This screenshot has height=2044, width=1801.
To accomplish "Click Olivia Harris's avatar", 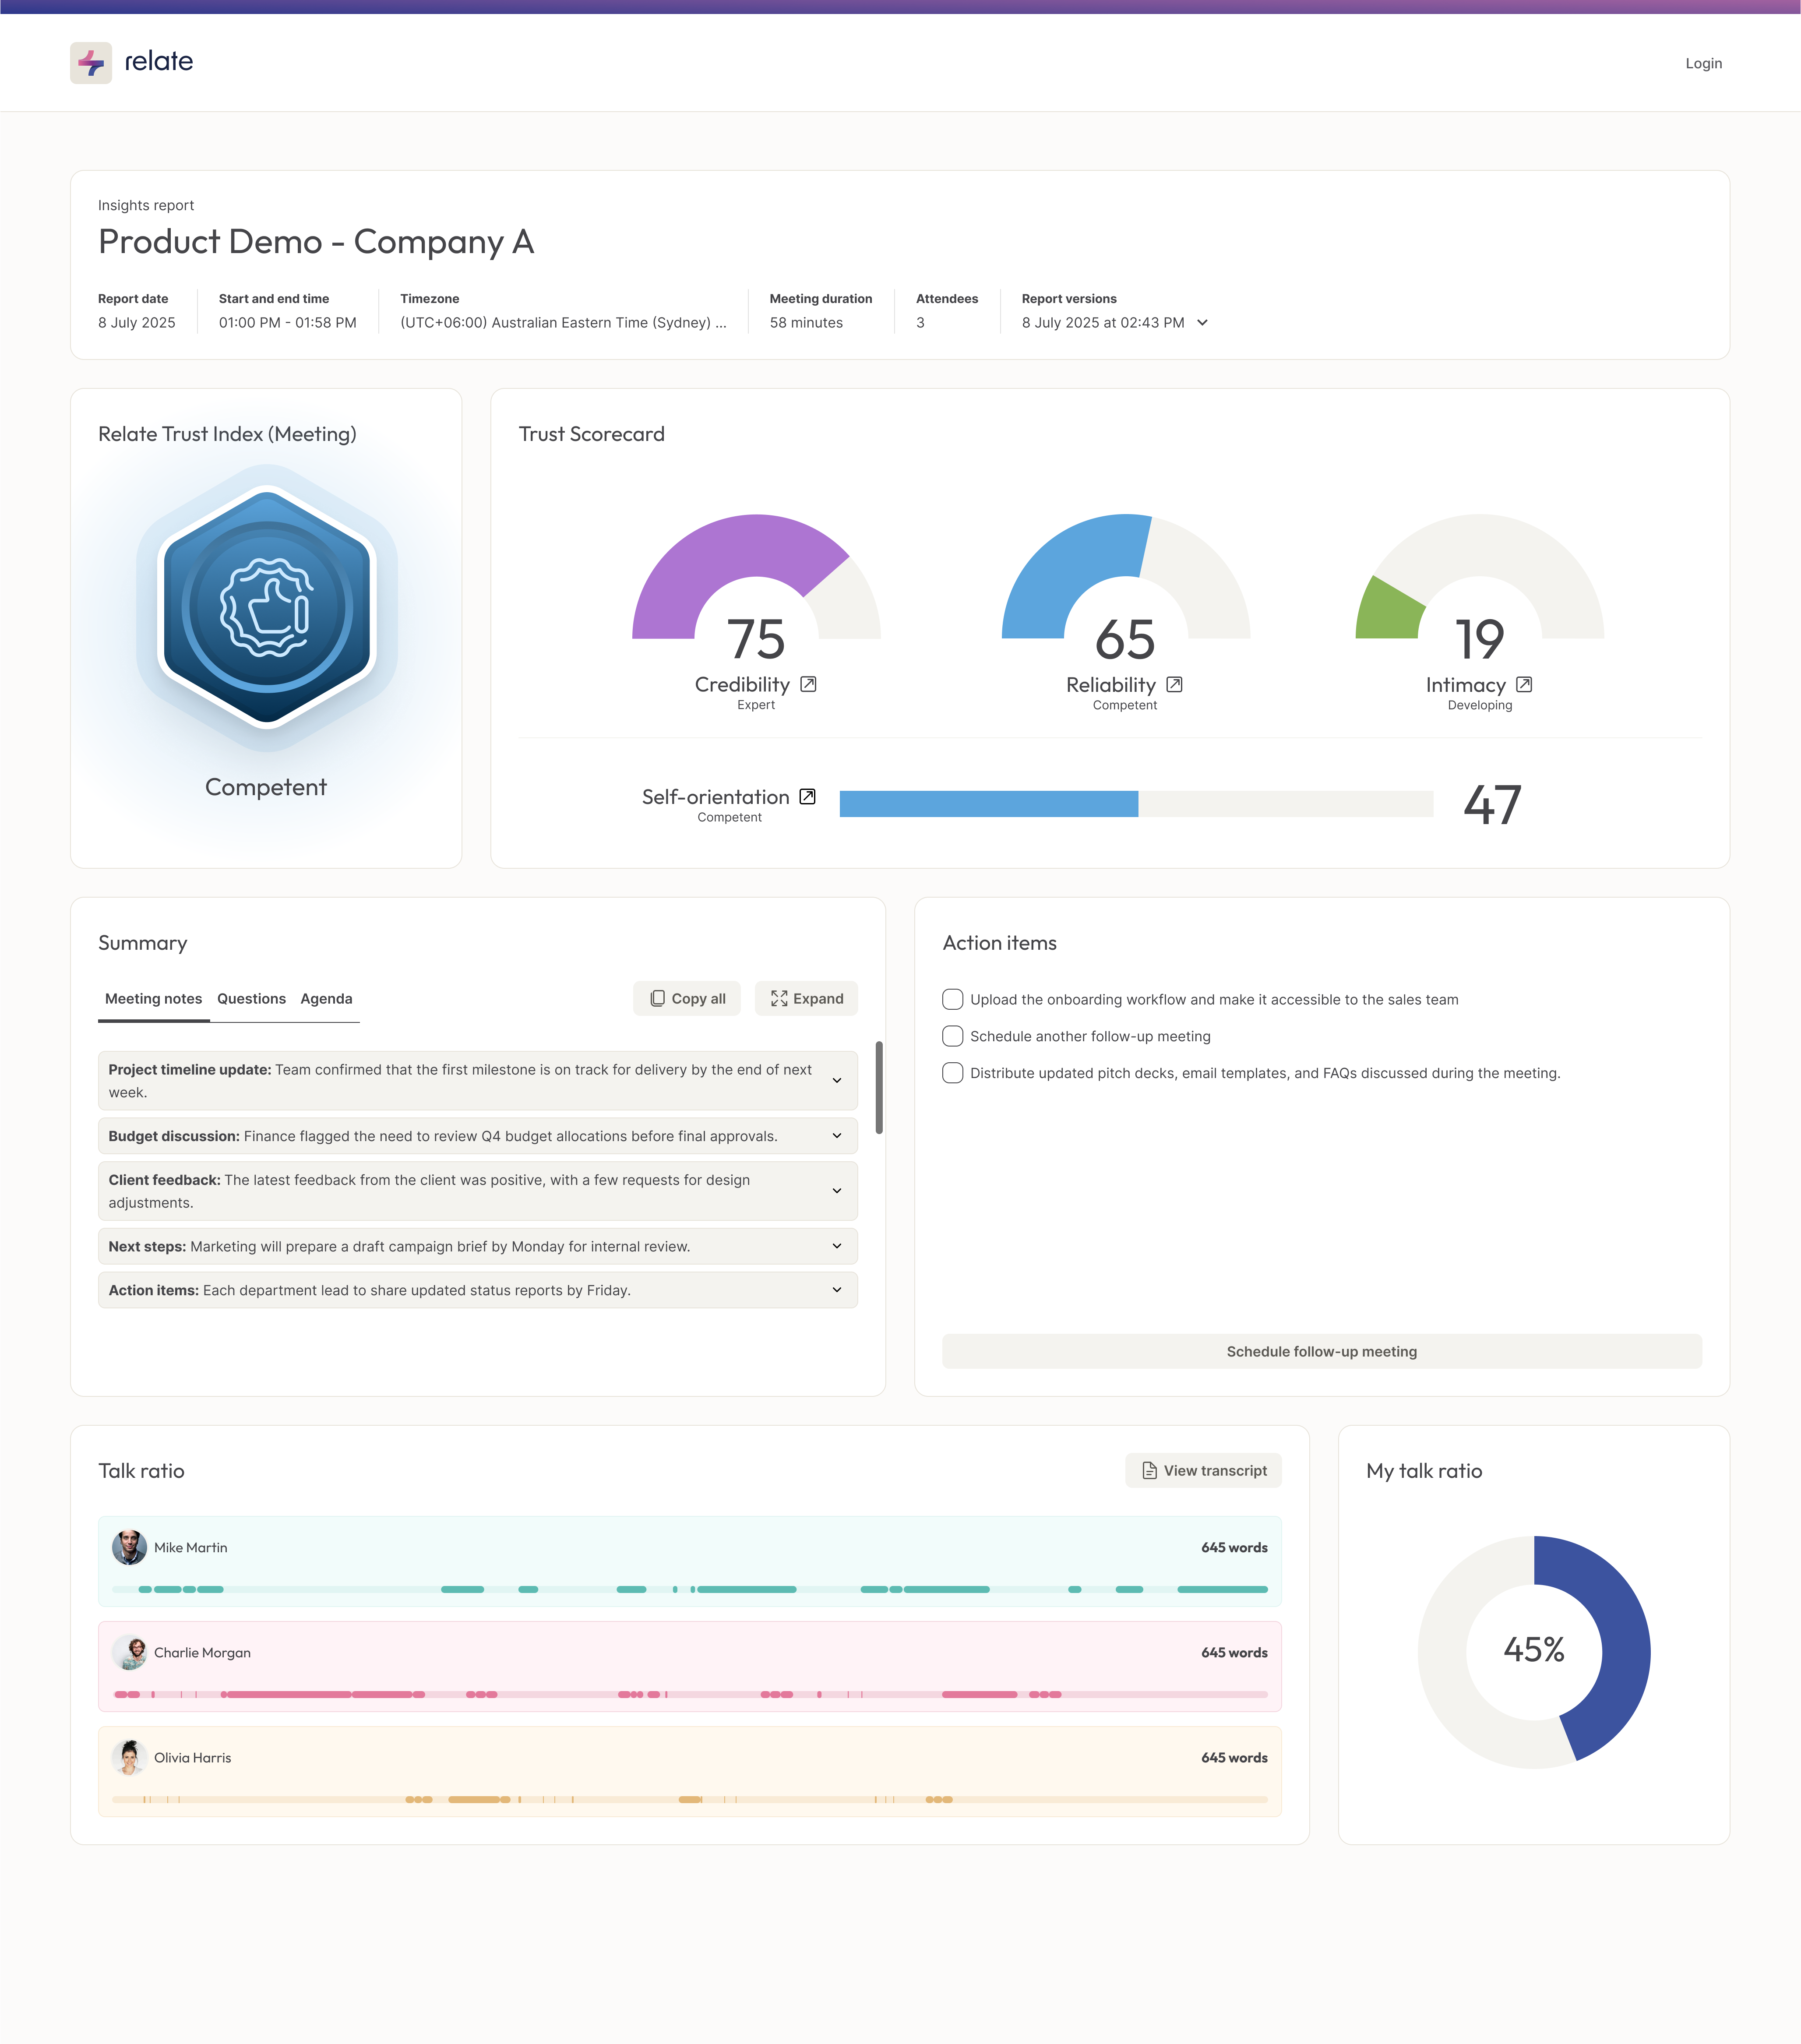I will (x=129, y=1757).
